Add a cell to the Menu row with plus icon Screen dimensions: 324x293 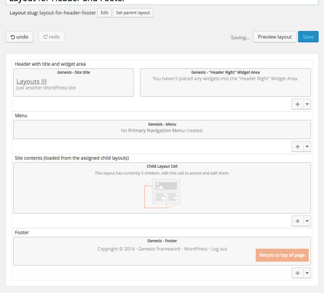(x=298, y=146)
